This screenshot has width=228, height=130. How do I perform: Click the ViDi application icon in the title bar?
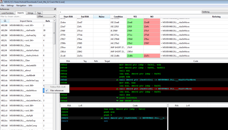pyautogui.click(x=1, y=2)
